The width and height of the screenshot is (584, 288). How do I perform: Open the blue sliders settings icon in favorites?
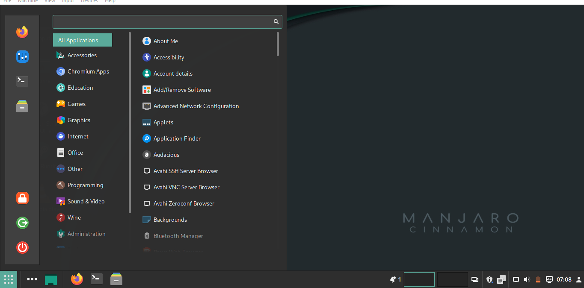[x=22, y=56]
